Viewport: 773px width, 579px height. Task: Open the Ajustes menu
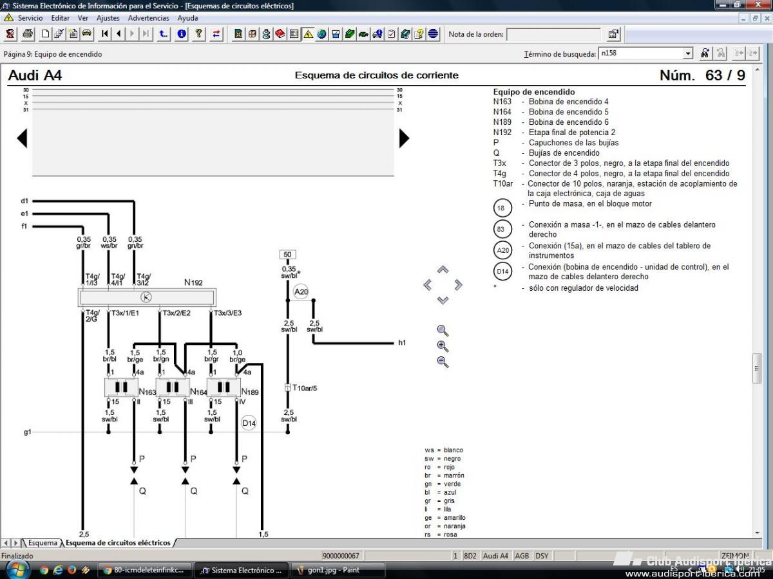(x=108, y=18)
